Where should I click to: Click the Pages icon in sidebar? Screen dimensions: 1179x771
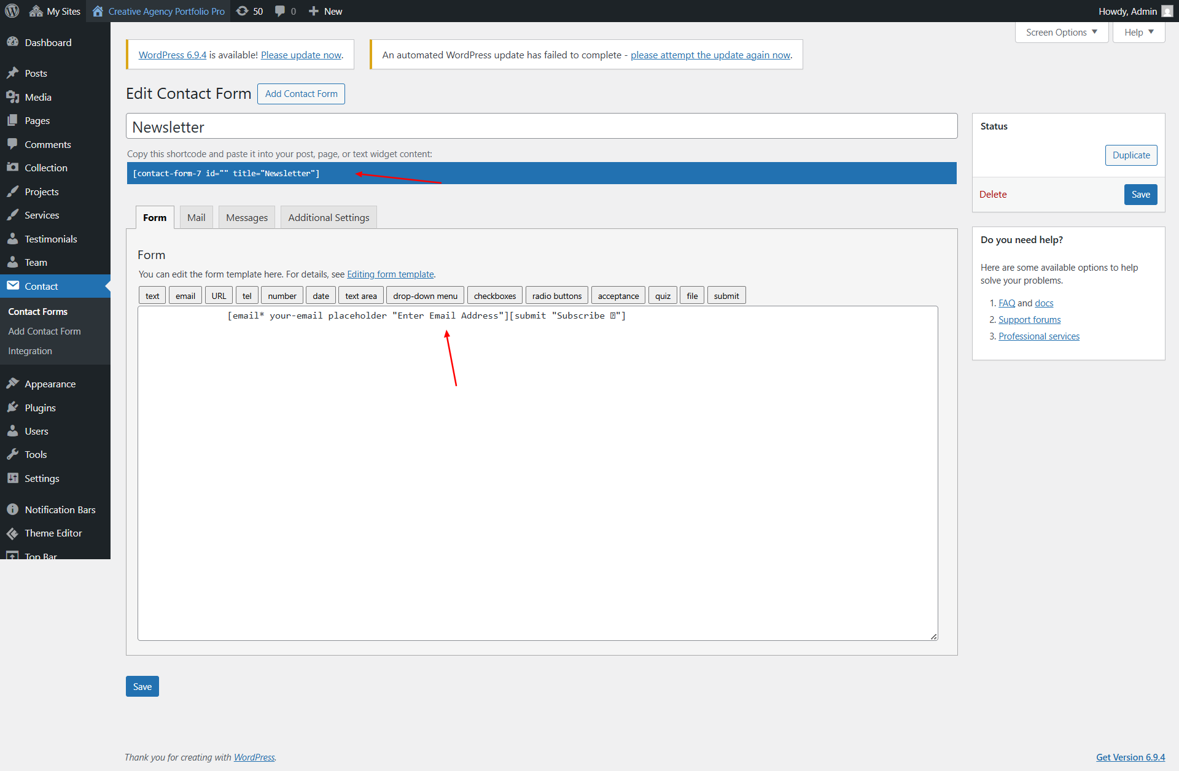click(x=12, y=120)
